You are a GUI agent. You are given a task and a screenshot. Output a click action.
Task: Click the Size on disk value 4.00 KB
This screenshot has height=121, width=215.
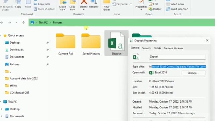(x=161, y=93)
